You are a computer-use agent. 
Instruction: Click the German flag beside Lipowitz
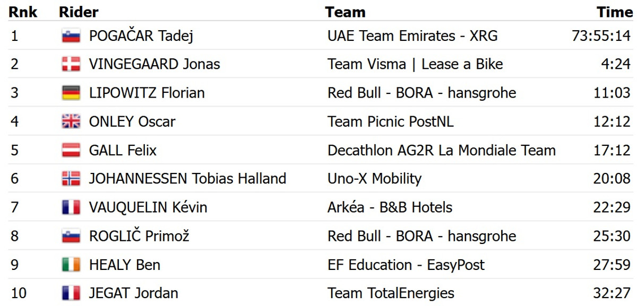pyautogui.click(x=71, y=93)
